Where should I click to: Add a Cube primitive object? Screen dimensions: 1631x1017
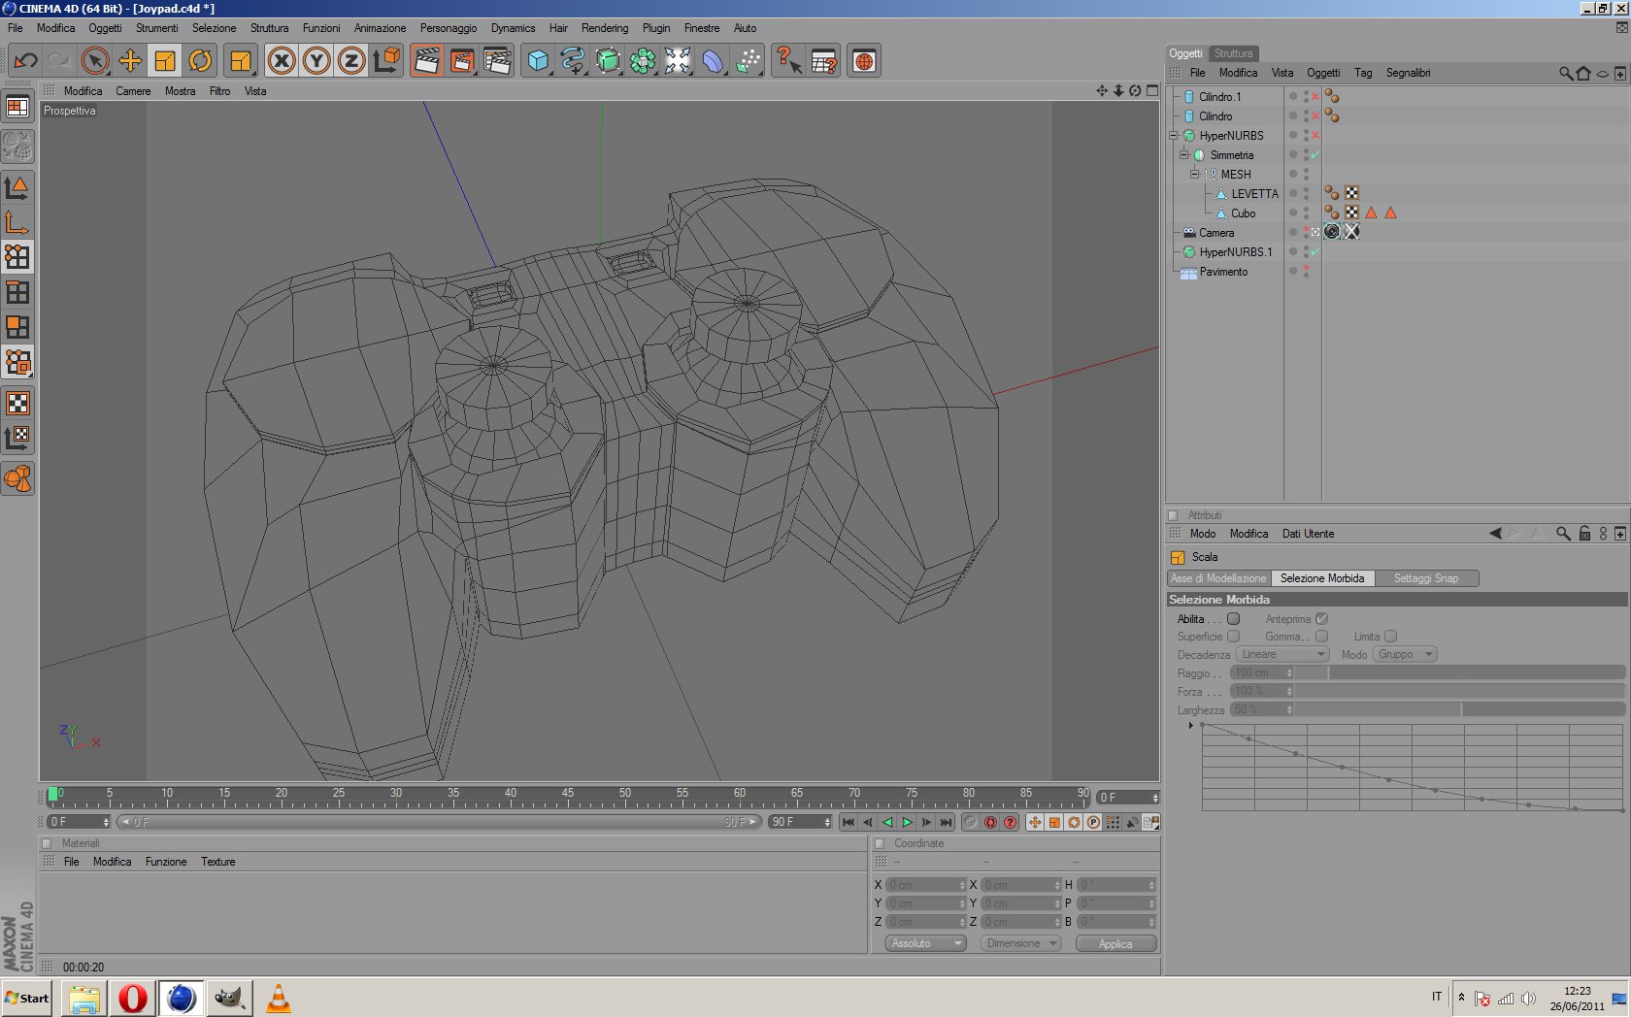pos(537,61)
